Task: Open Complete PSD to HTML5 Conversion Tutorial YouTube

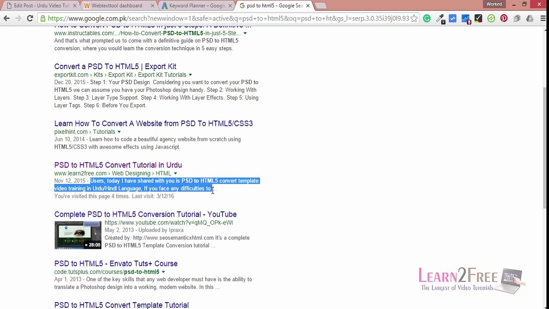Action: click(x=145, y=215)
